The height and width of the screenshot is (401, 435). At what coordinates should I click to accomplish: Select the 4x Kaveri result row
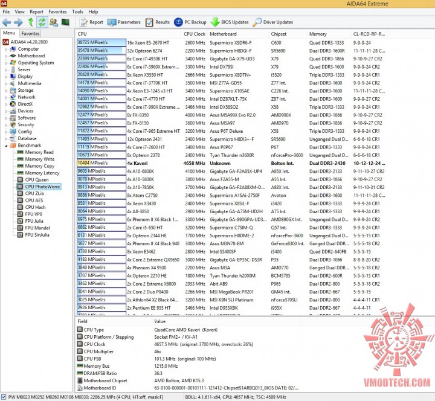point(231,163)
